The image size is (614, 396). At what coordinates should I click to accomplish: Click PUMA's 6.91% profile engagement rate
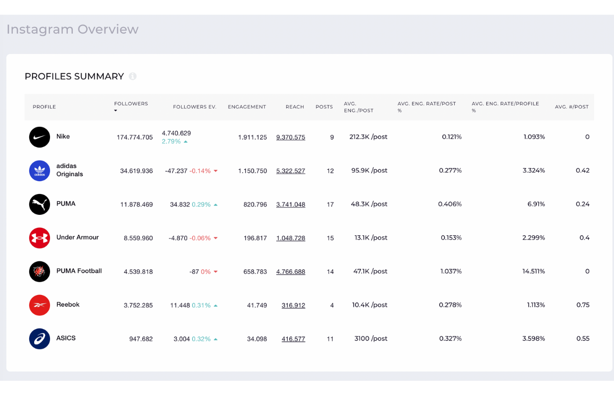tap(536, 204)
